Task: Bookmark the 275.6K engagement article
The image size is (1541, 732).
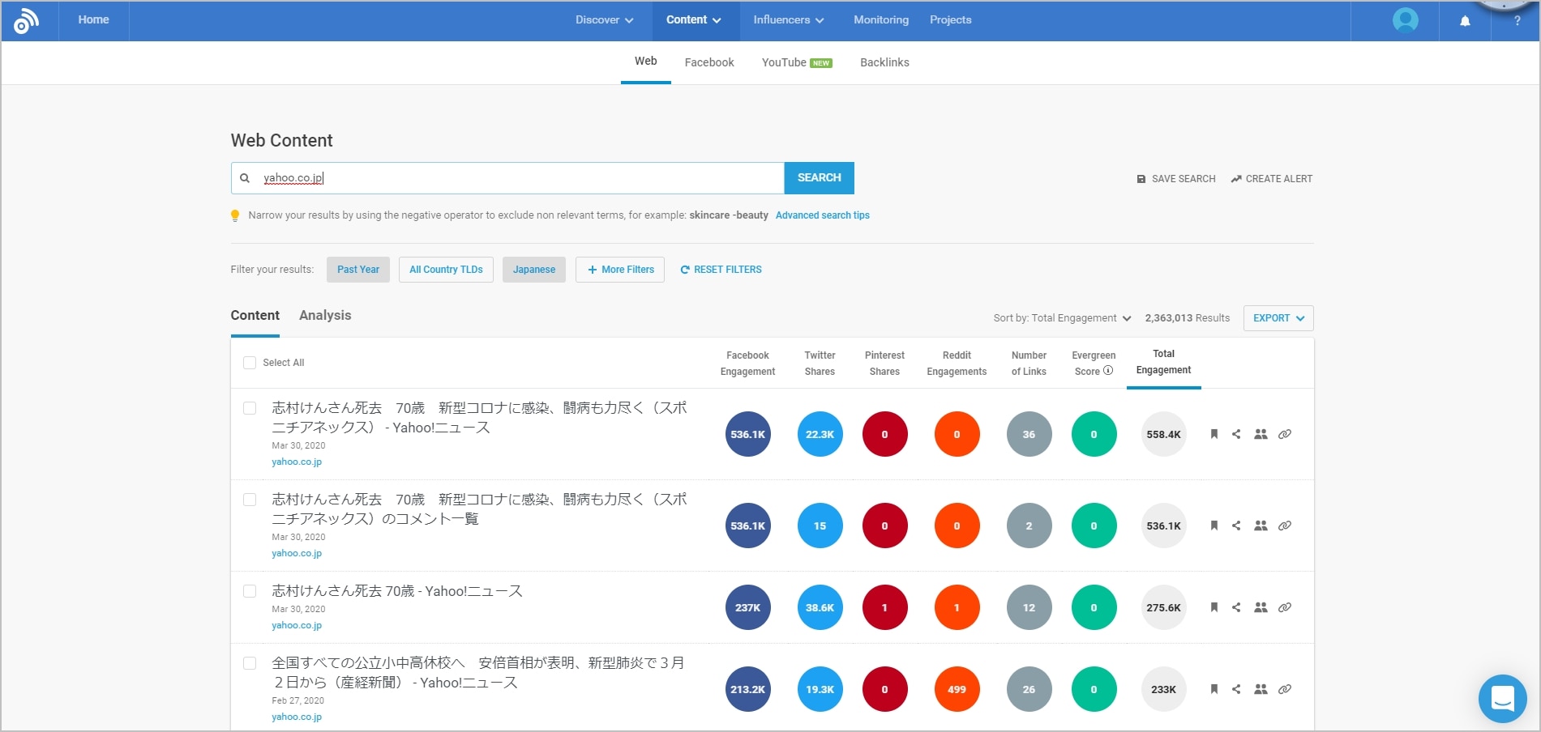Action: pyautogui.click(x=1214, y=607)
